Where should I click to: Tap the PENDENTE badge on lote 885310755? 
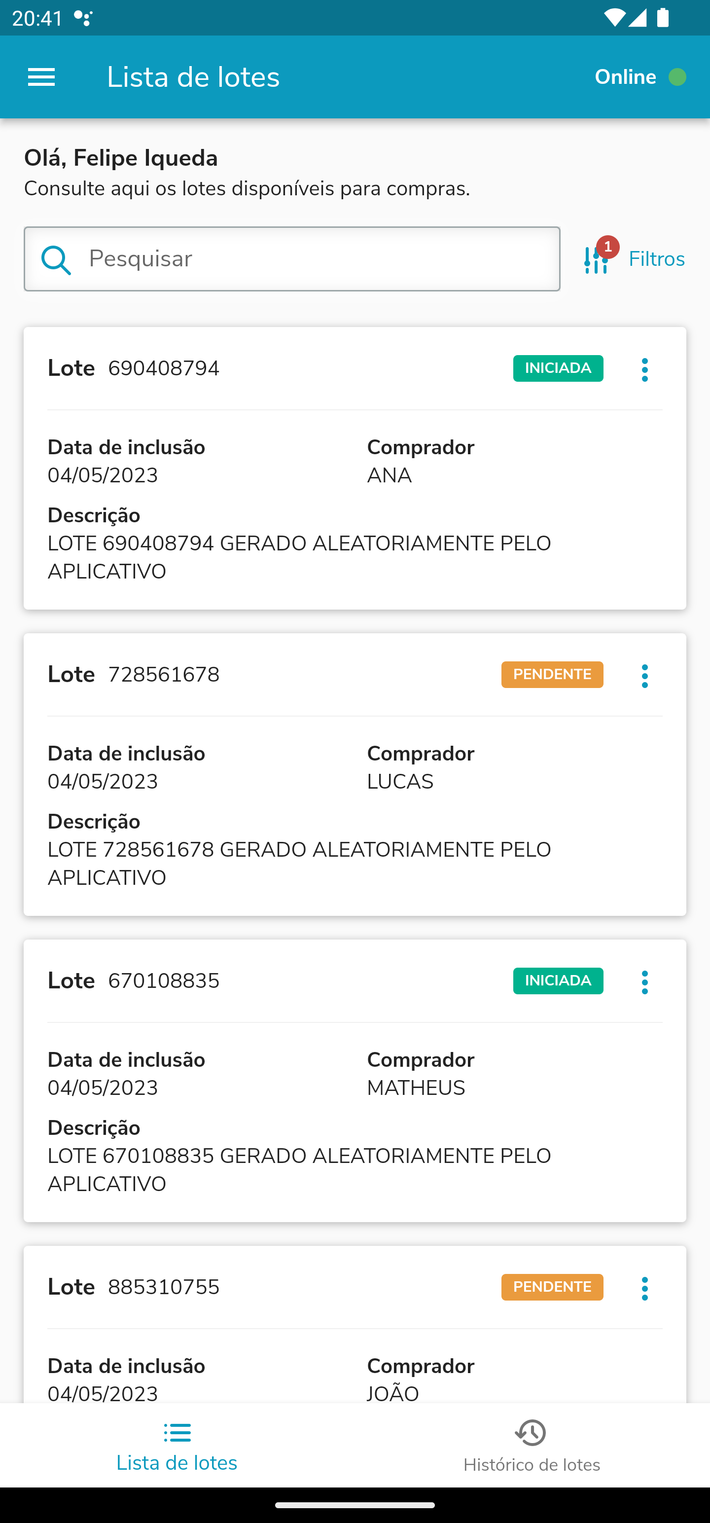click(x=552, y=1287)
